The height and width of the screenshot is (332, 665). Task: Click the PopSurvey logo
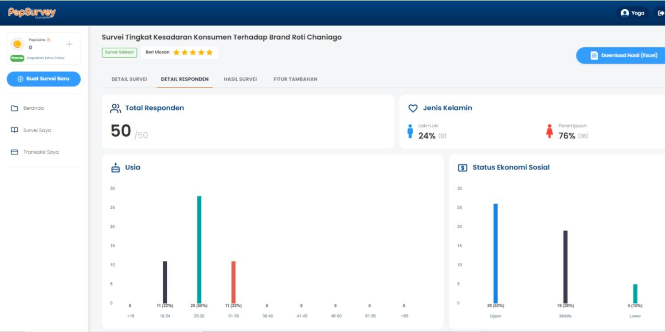point(32,13)
